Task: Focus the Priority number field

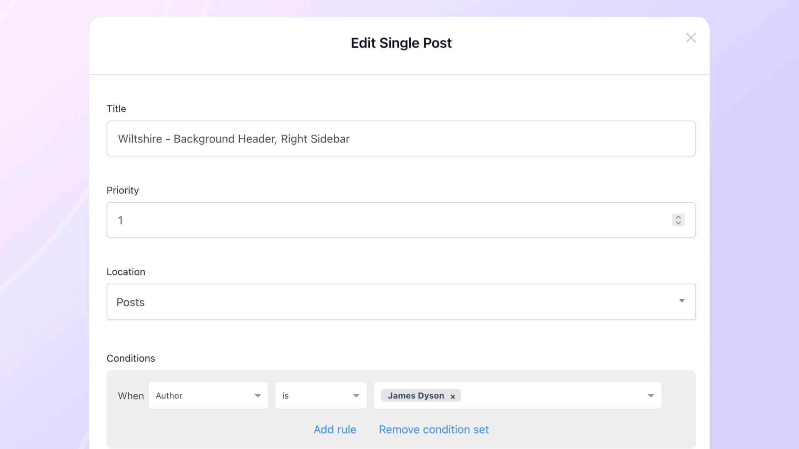Action: pos(387,220)
